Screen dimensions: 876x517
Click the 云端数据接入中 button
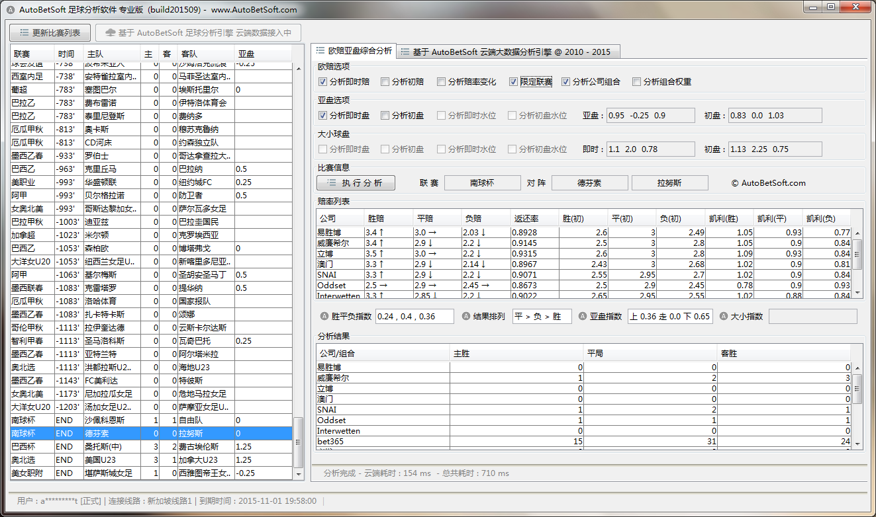click(x=198, y=32)
